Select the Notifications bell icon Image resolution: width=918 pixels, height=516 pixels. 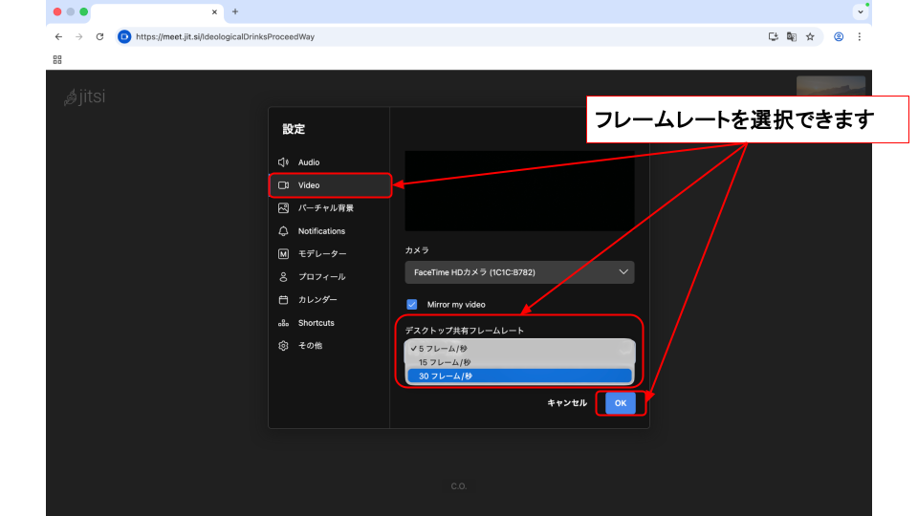coord(283,231)
